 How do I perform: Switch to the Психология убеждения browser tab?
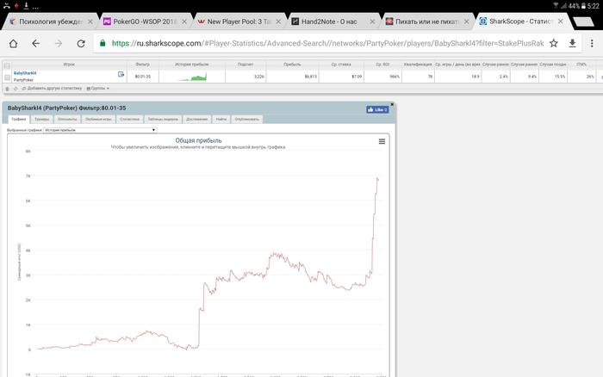point(50,22)
